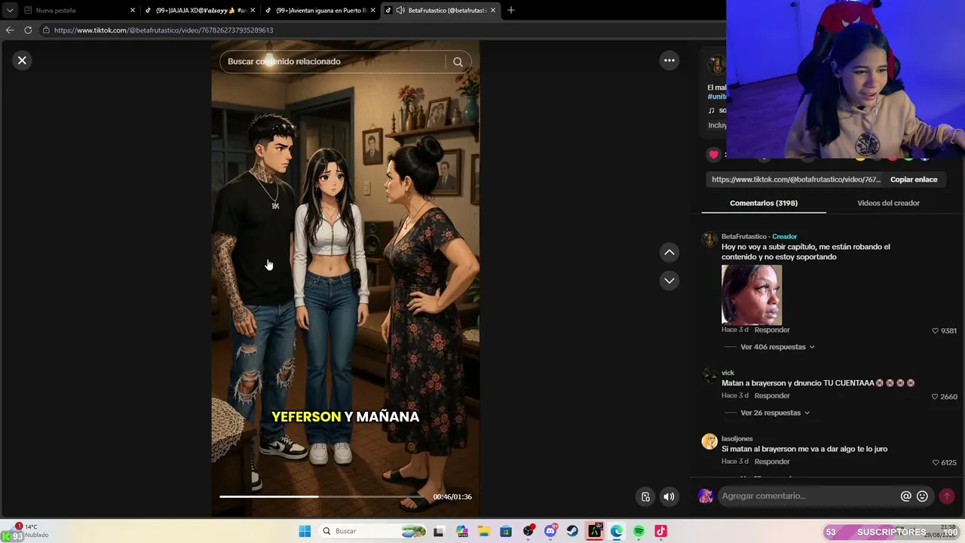Click the search magnifier icon over the video
This screenshot has height=543, width=965.
[458, 62]
